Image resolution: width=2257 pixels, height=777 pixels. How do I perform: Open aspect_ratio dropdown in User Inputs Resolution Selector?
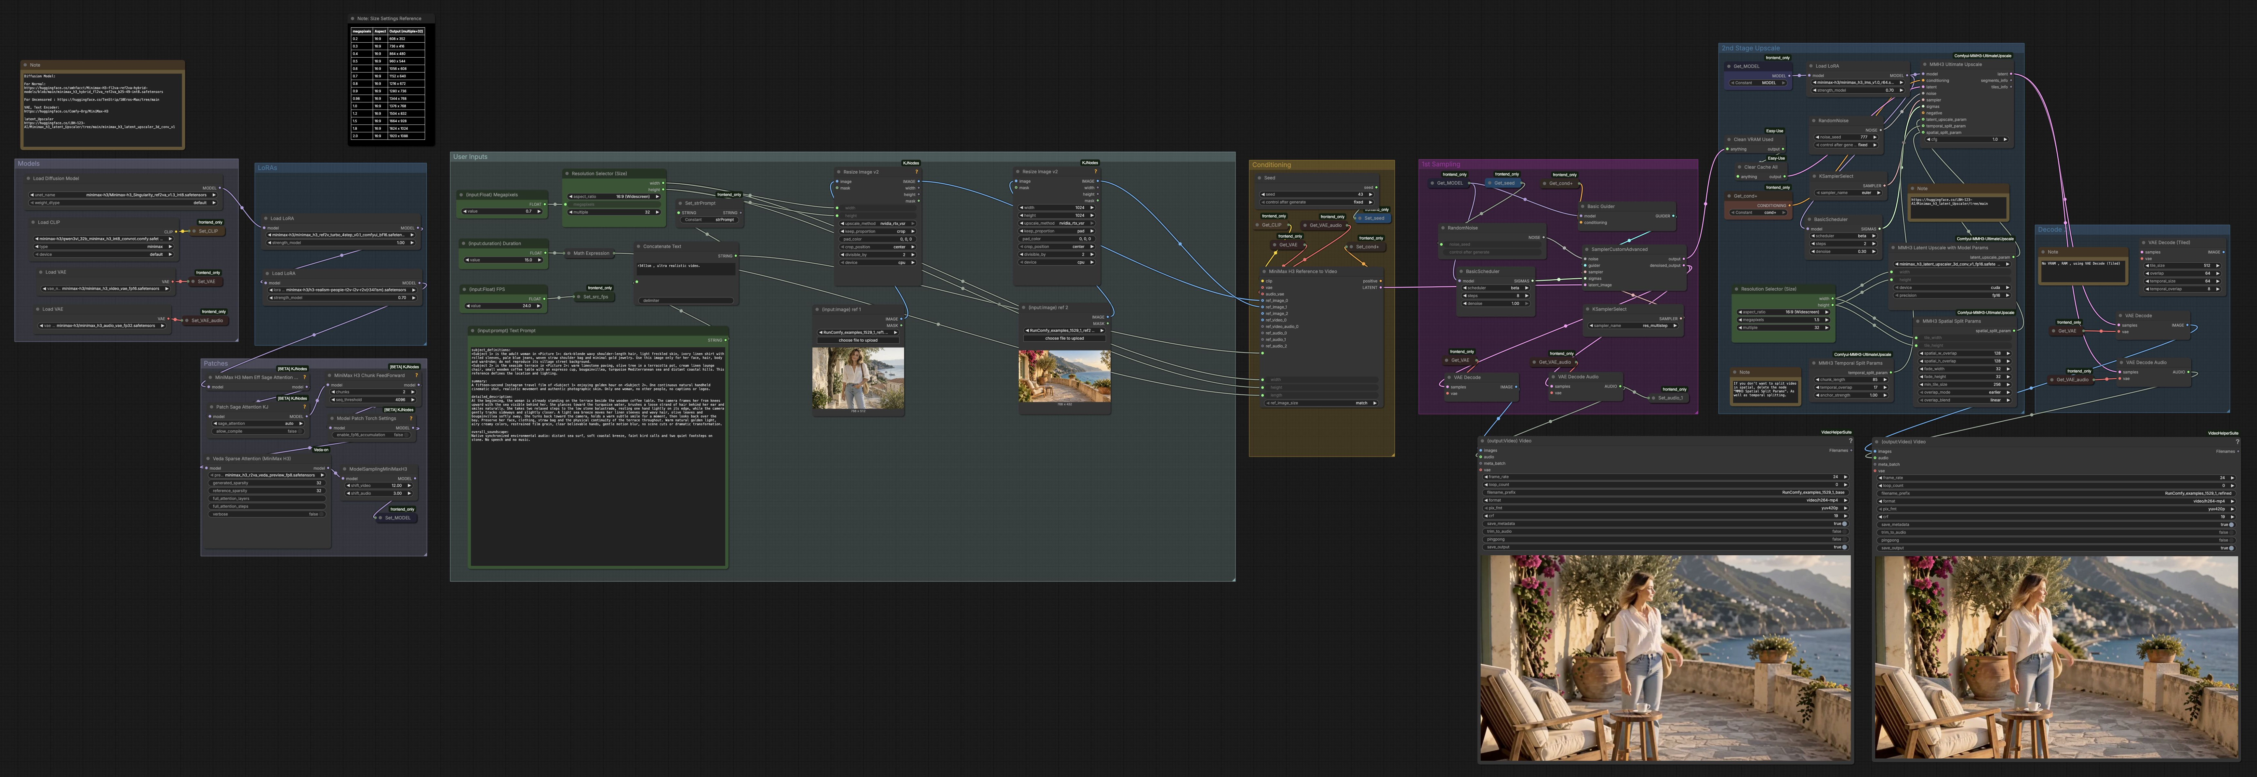pyautogui.click(x=614, y=196)
